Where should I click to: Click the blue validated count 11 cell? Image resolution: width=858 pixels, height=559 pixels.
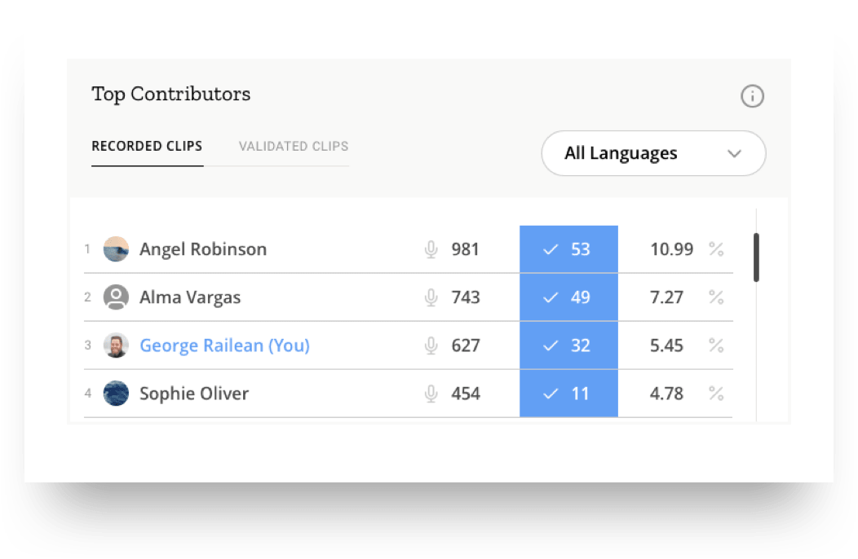568,394
